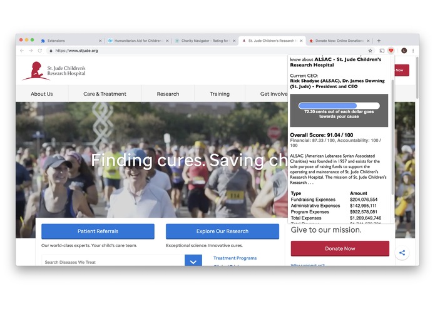Click the Administrative Expenses row
This screenshot has height=309, width=435.
(334, 206)
